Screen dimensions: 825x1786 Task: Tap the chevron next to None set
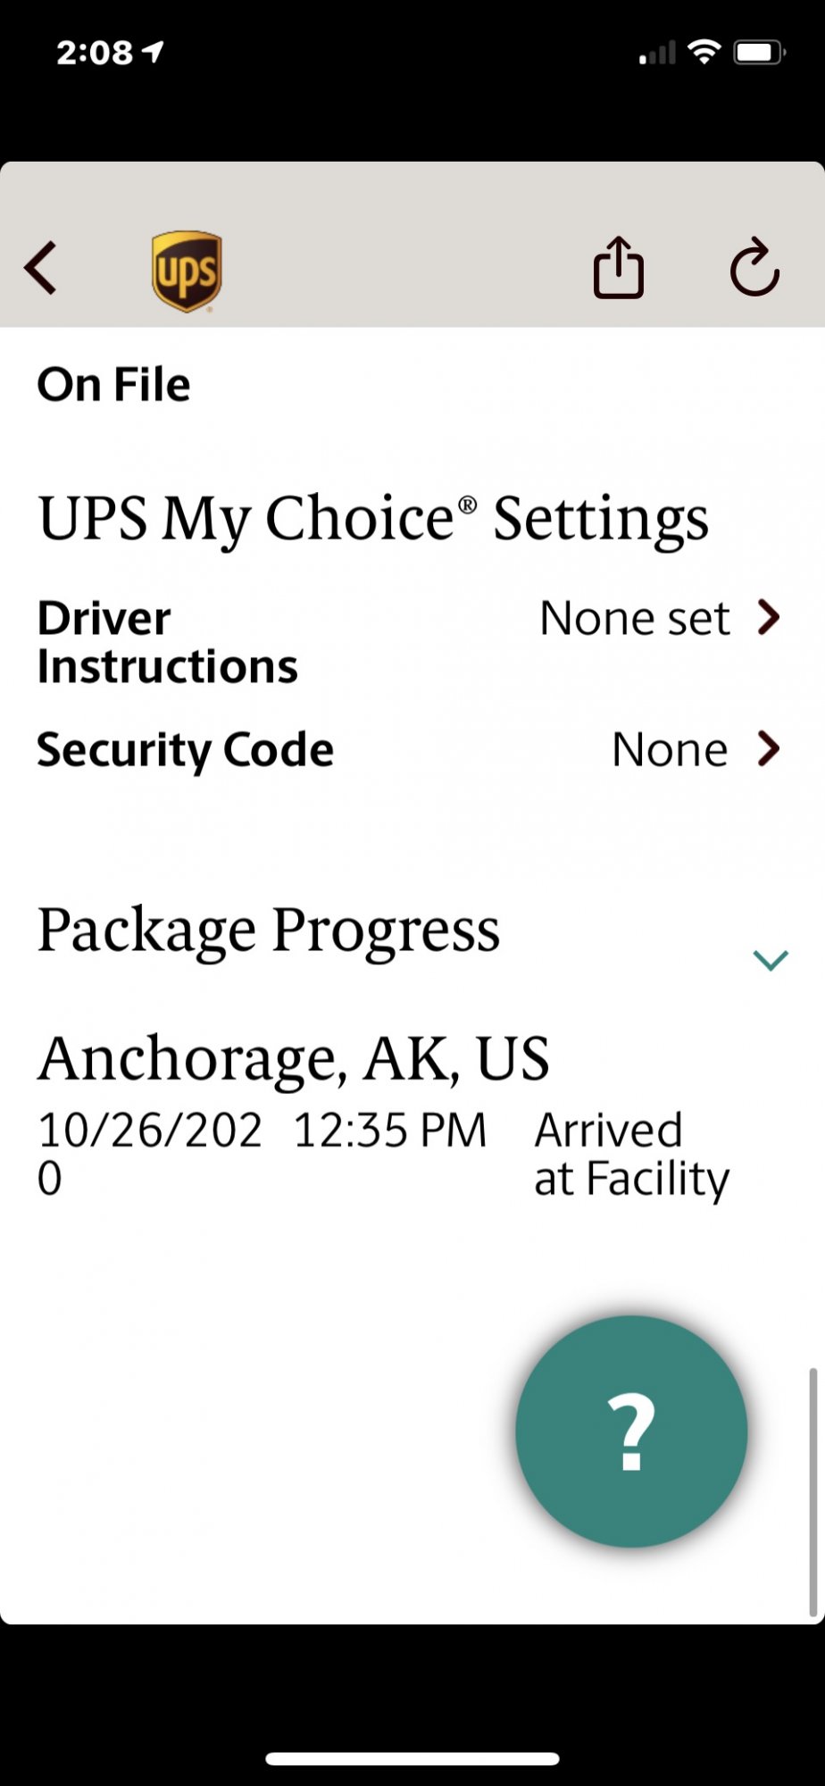(x=768, y=617)
